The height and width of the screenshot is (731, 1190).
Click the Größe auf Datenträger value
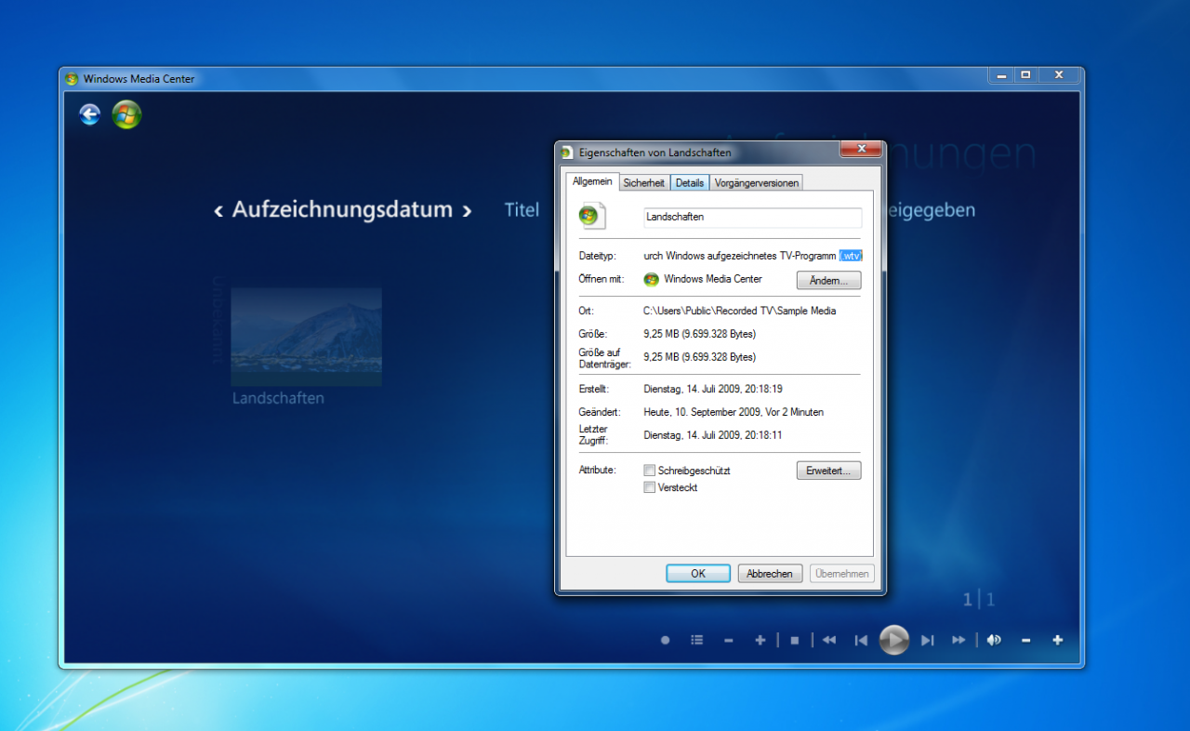(700, 357)
